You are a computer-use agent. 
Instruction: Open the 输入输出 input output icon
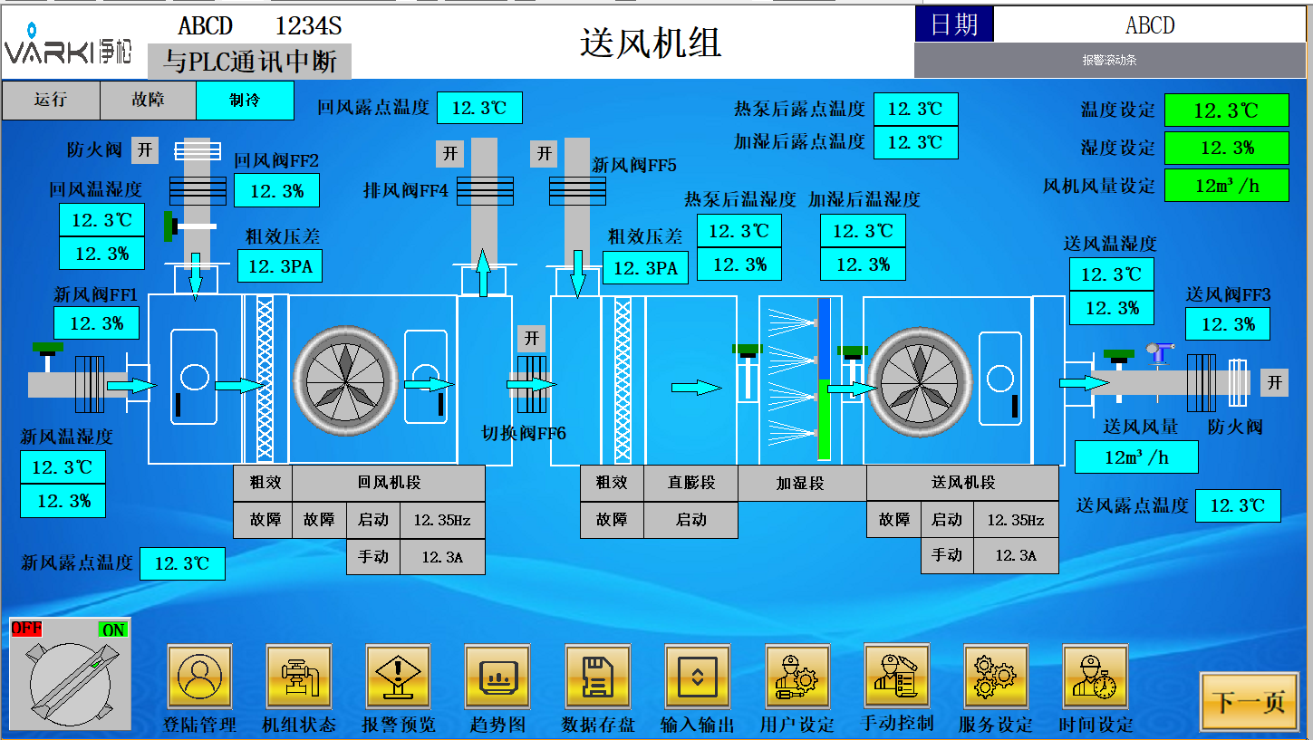697,676
